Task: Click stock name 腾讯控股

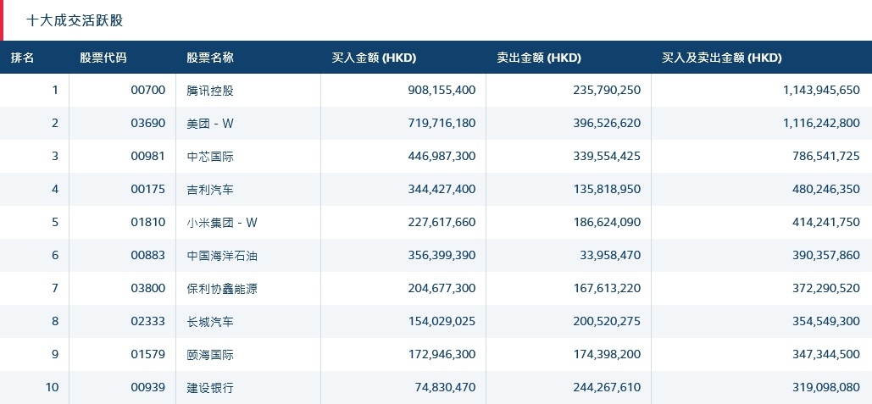Action: [x=210, y=91]
